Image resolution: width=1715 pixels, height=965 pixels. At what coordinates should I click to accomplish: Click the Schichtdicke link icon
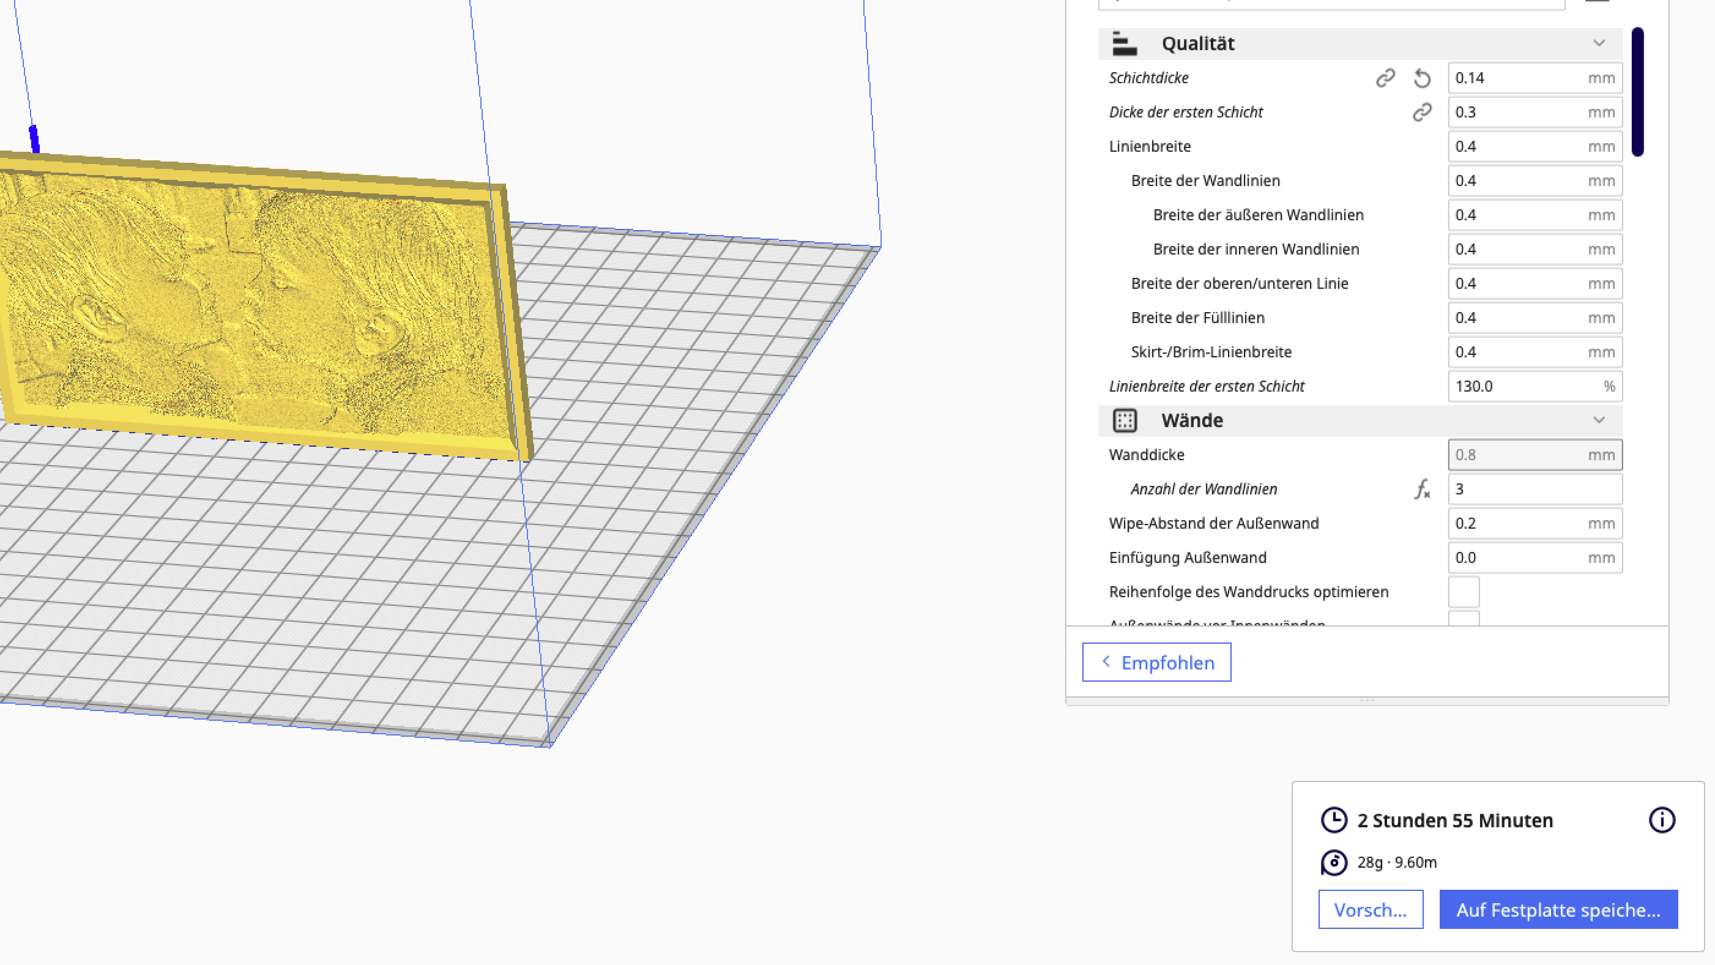1385,78
